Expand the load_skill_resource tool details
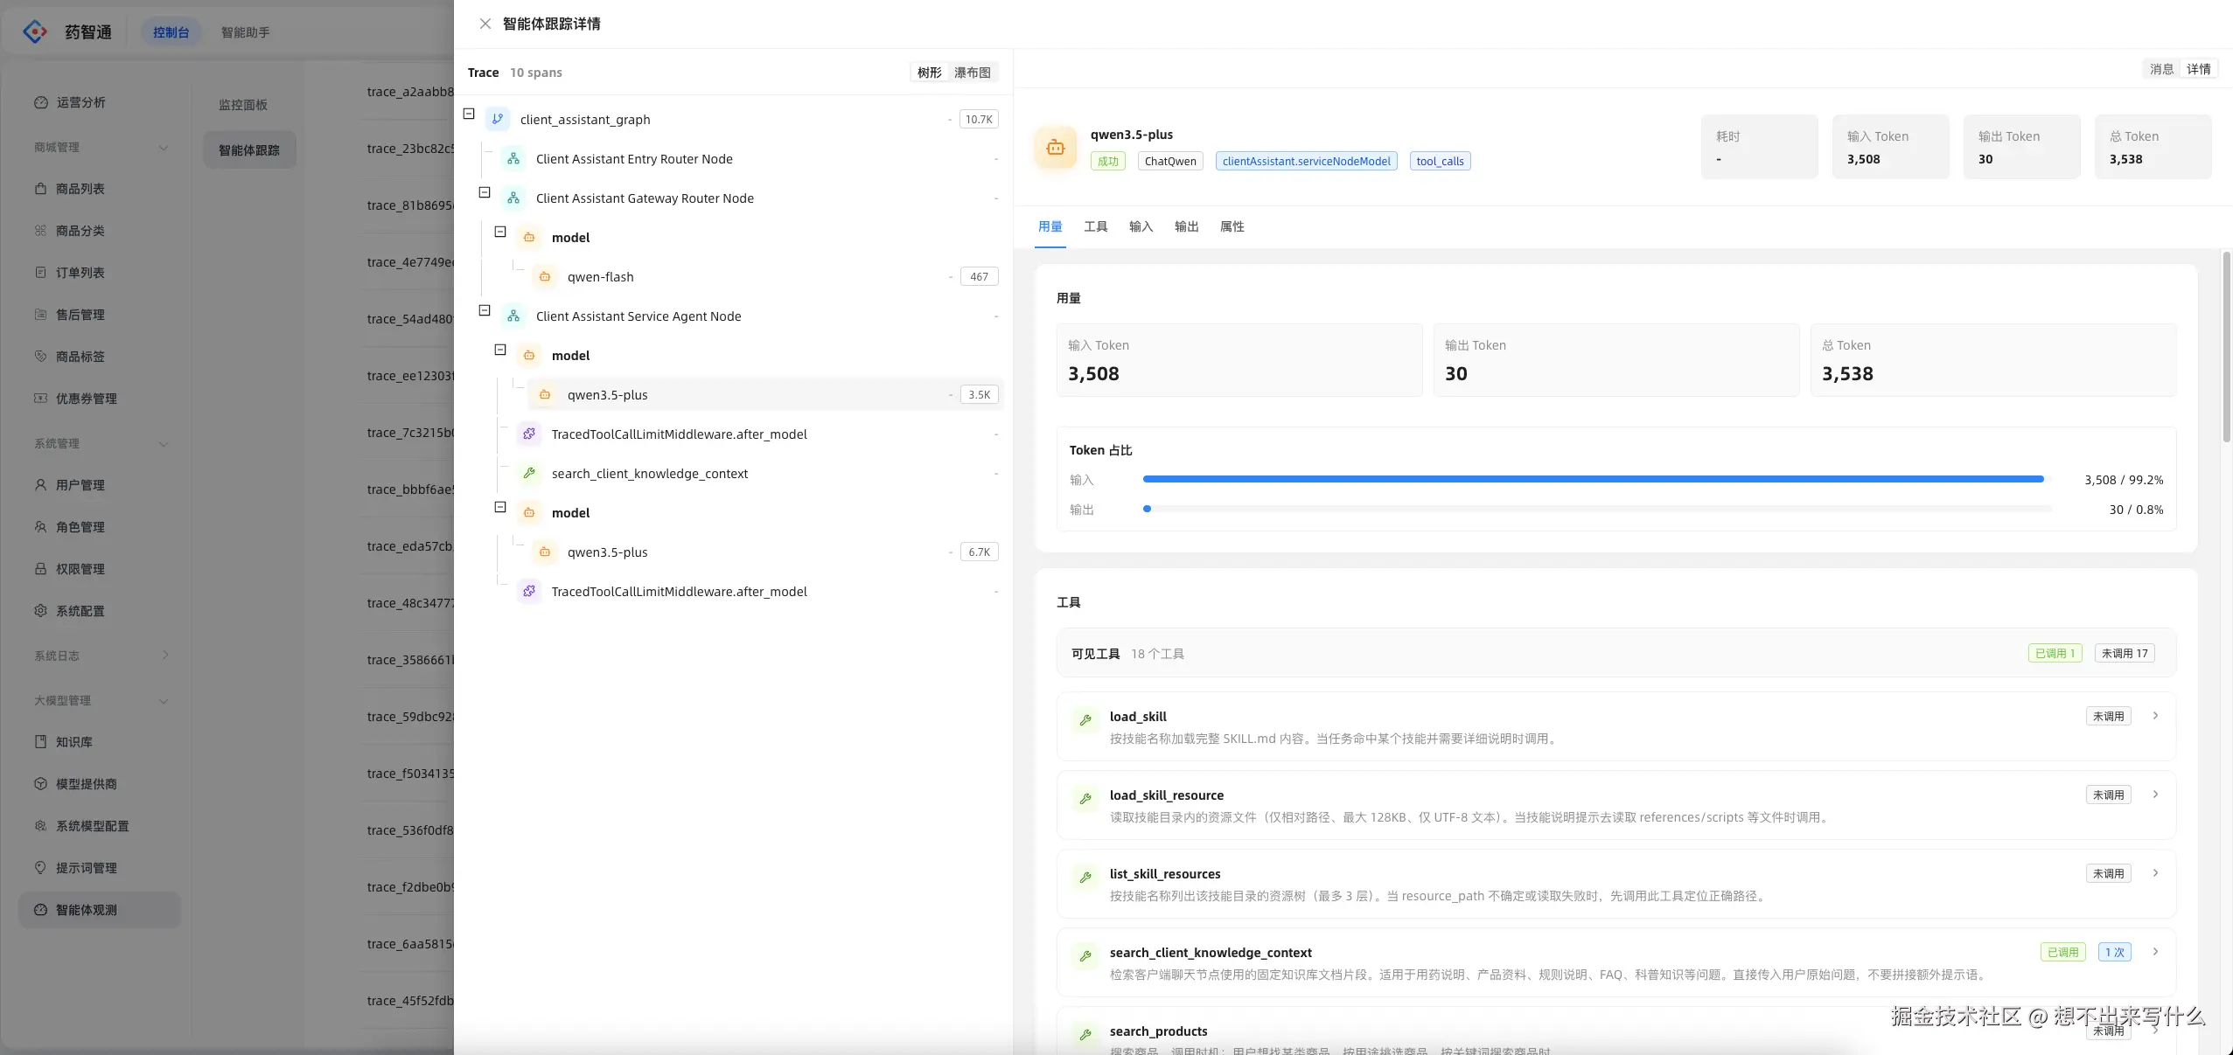 tap(2155, 795)
